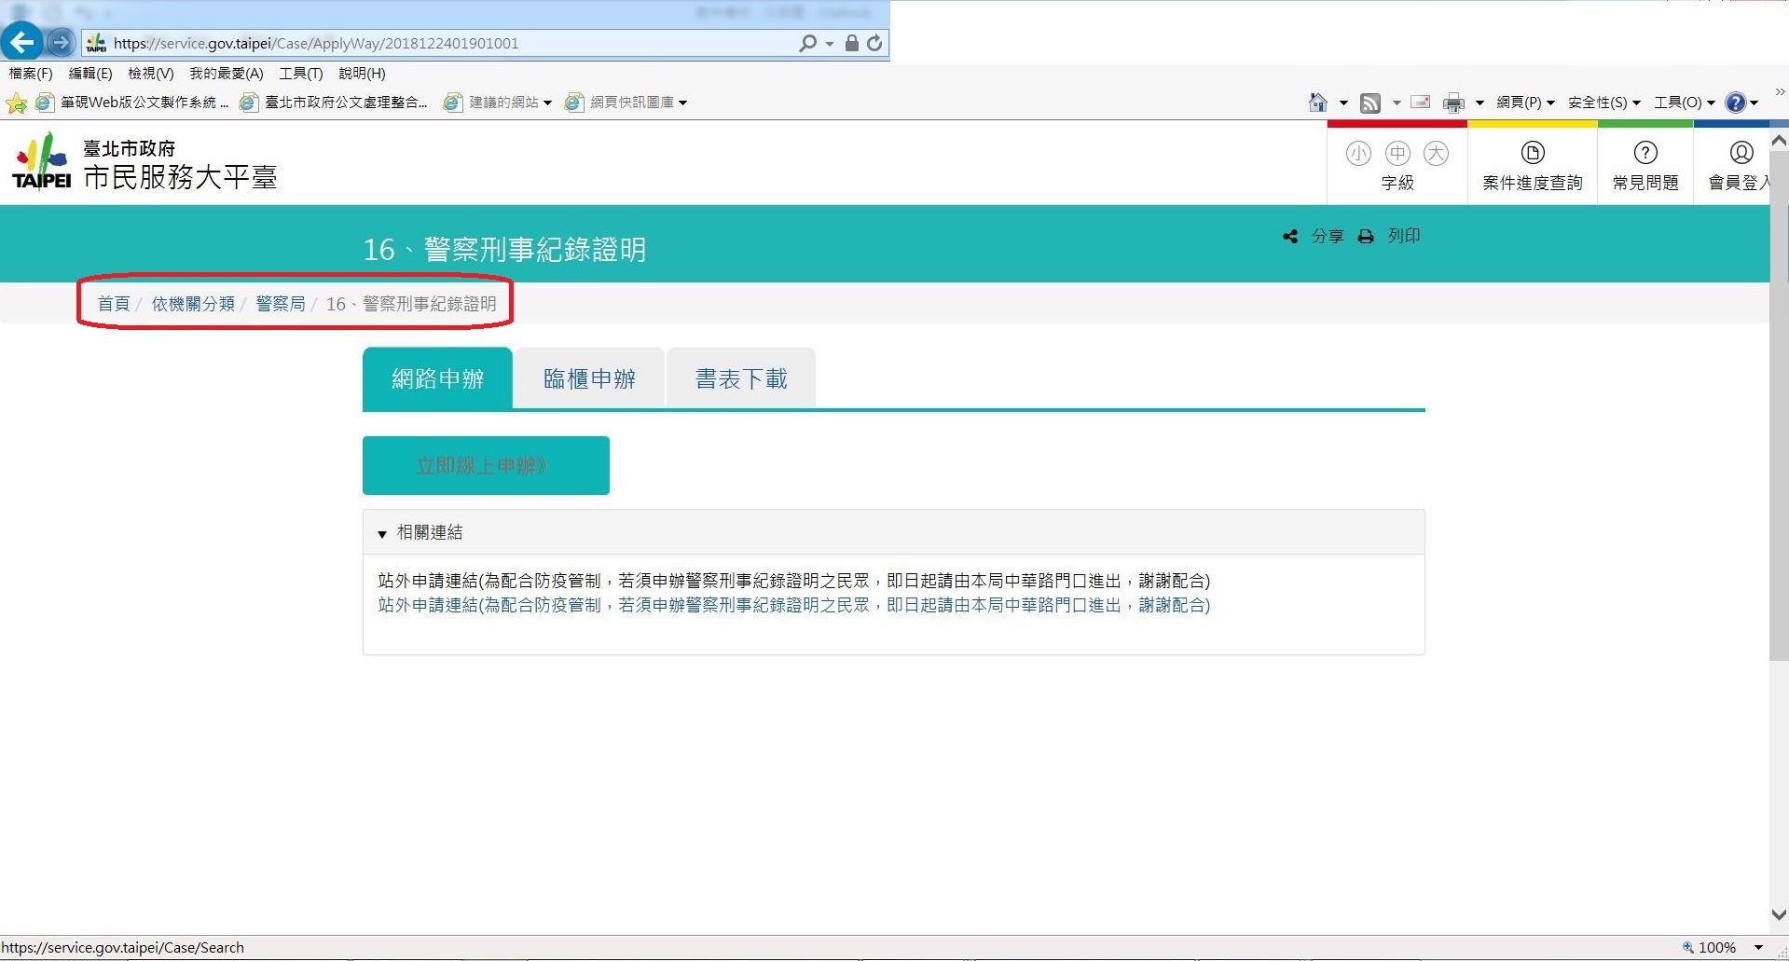The height and width of the screenshot is (961, 1789).
Task: Open 常見問題 FAQ question icon
Action: click(1645, 153)
